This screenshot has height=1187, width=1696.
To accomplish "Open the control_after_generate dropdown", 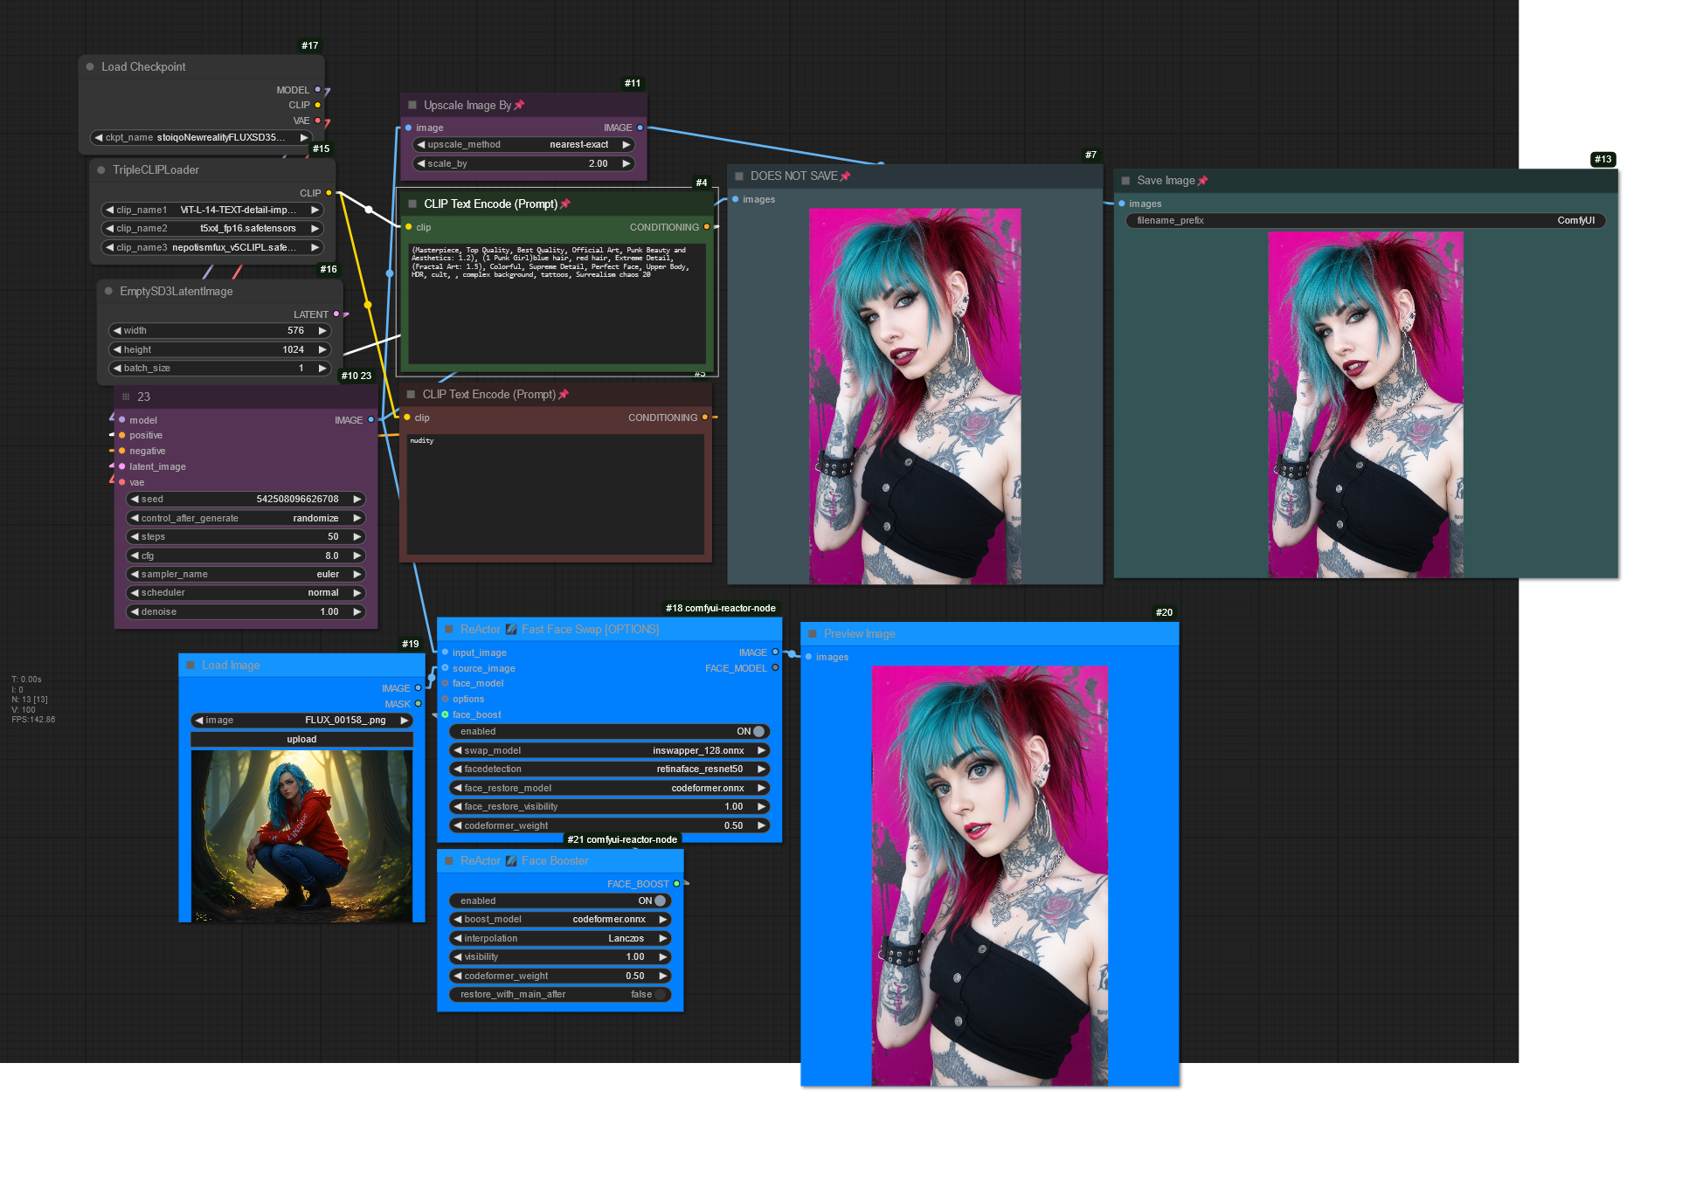I will click(246, 518).
